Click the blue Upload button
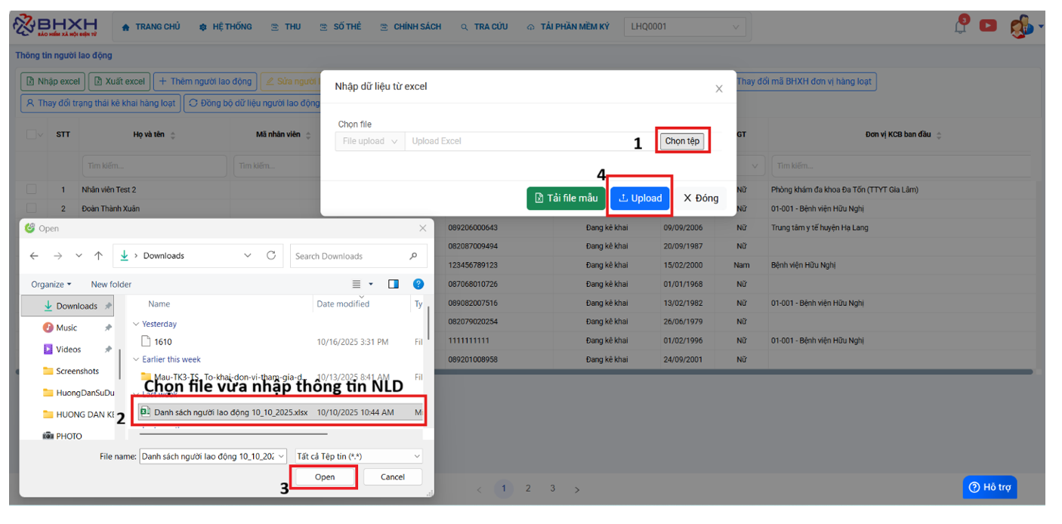Image resolution: width=1062 pixels, height=524 pixels. point(640,199)
